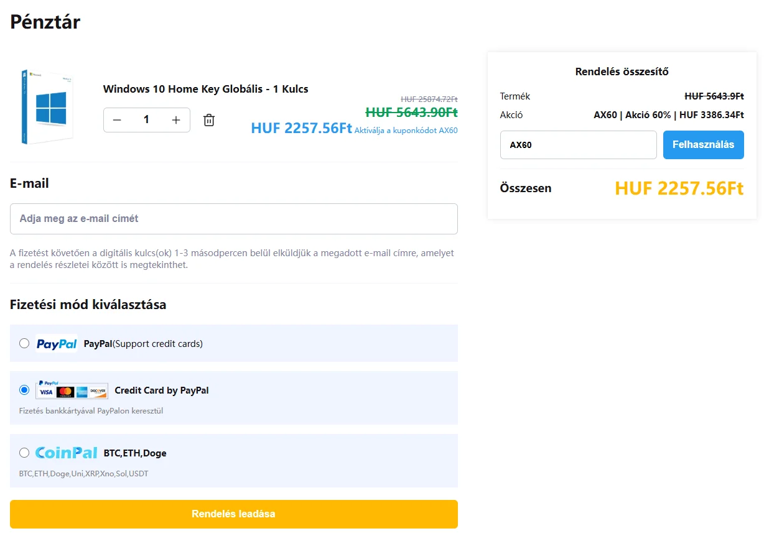The image size is (764, 536).
Task: Select the PayPal payment radio button
Action: pyautogui.click(x=24, y=343)
